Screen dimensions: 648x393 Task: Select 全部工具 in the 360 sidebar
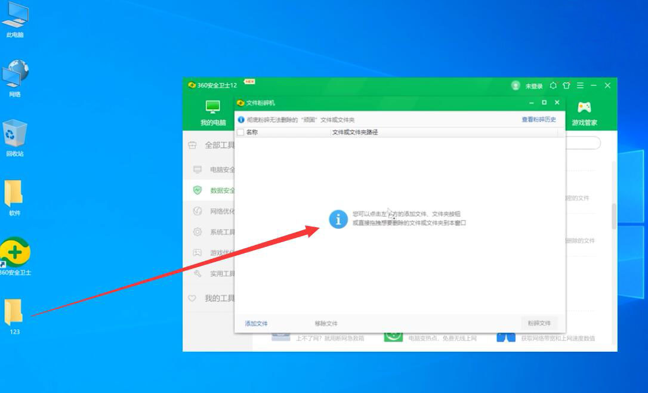pyautogui.click(x=219, y=145)
